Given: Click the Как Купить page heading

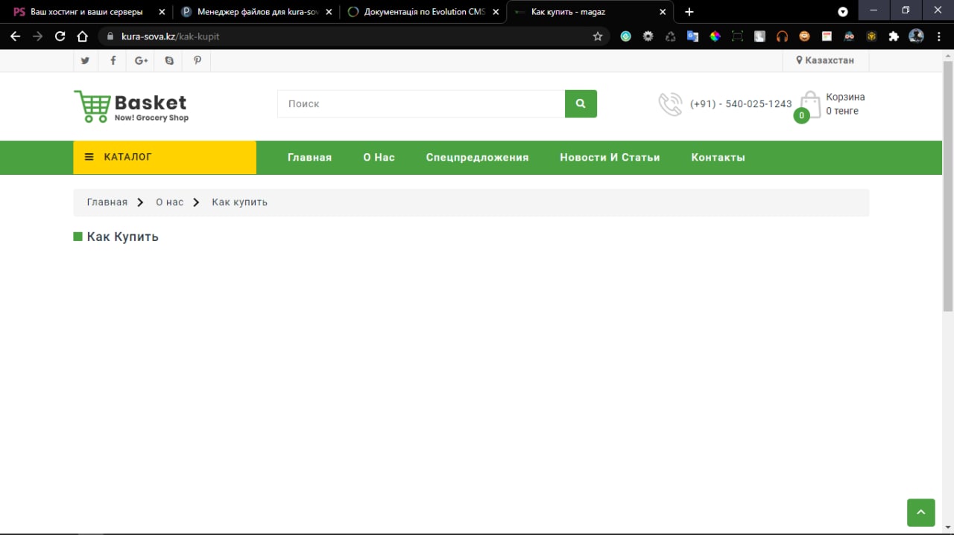Looking at the screenshot, I should point(122,237).
